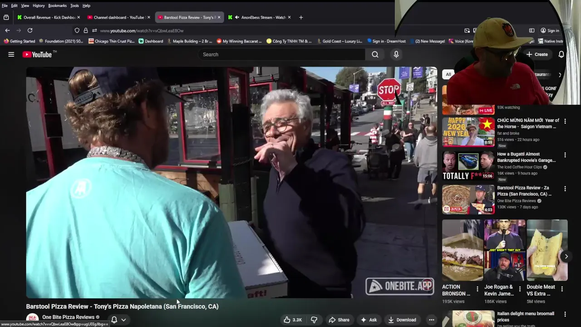The width and height of the screenshot is (581, 327).
Task: Open site permissions icon in address bar
Action: [94, 30]
